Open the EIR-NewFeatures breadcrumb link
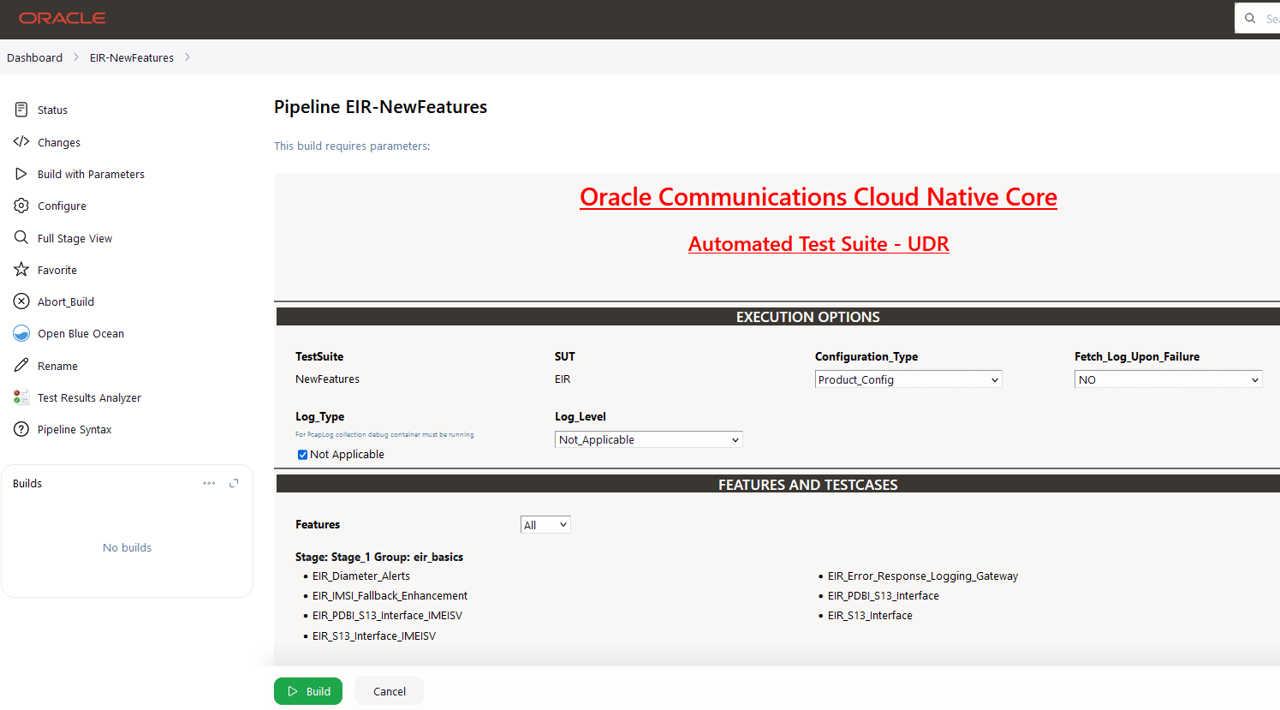 point(132,57)
